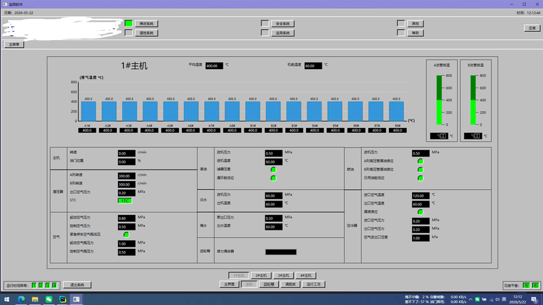Open the 遥控系统 section
The height and width of the screenshot is (305, 543).
coord(147,33)
